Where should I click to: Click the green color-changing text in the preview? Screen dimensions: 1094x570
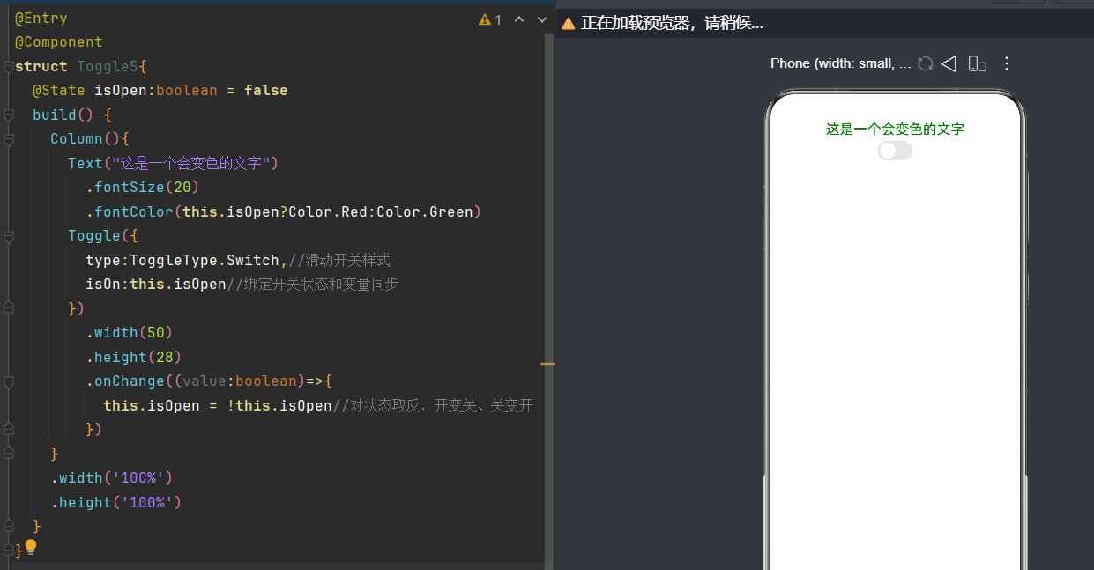[895, 129]
